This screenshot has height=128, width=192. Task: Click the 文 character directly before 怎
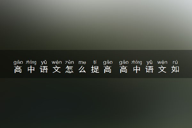(57, 69)
